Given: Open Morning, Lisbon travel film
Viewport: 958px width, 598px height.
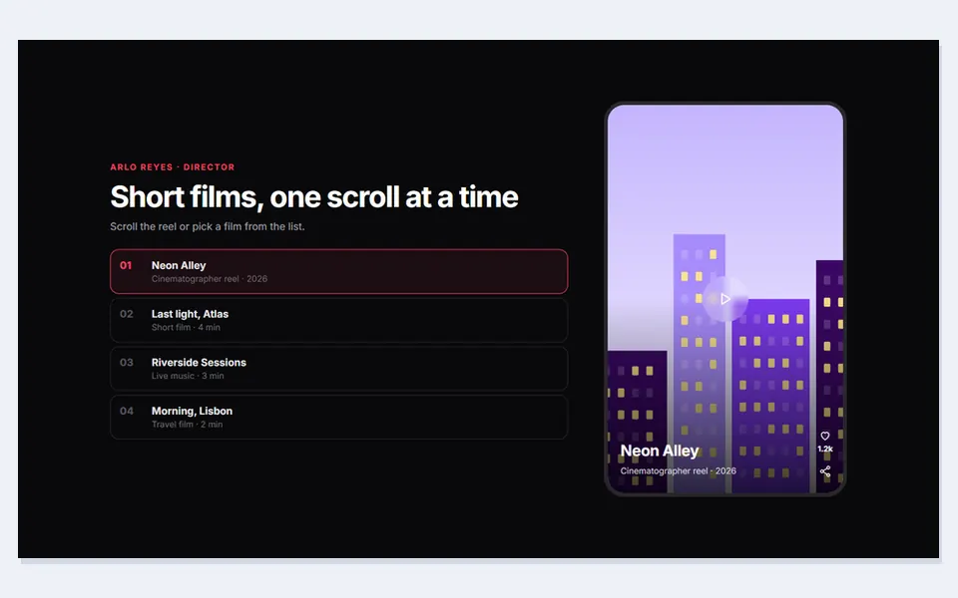Looking at the screenshot, I should click(339, 417).
